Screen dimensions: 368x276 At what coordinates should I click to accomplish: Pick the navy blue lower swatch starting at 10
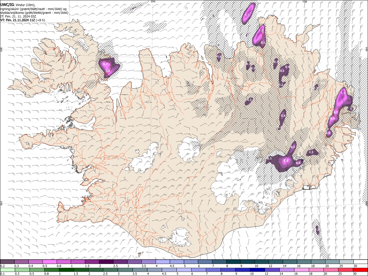click(x=257, y=270)
